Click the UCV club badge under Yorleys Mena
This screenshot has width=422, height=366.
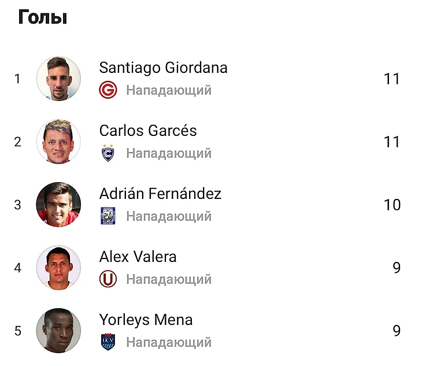coord(108,342)
